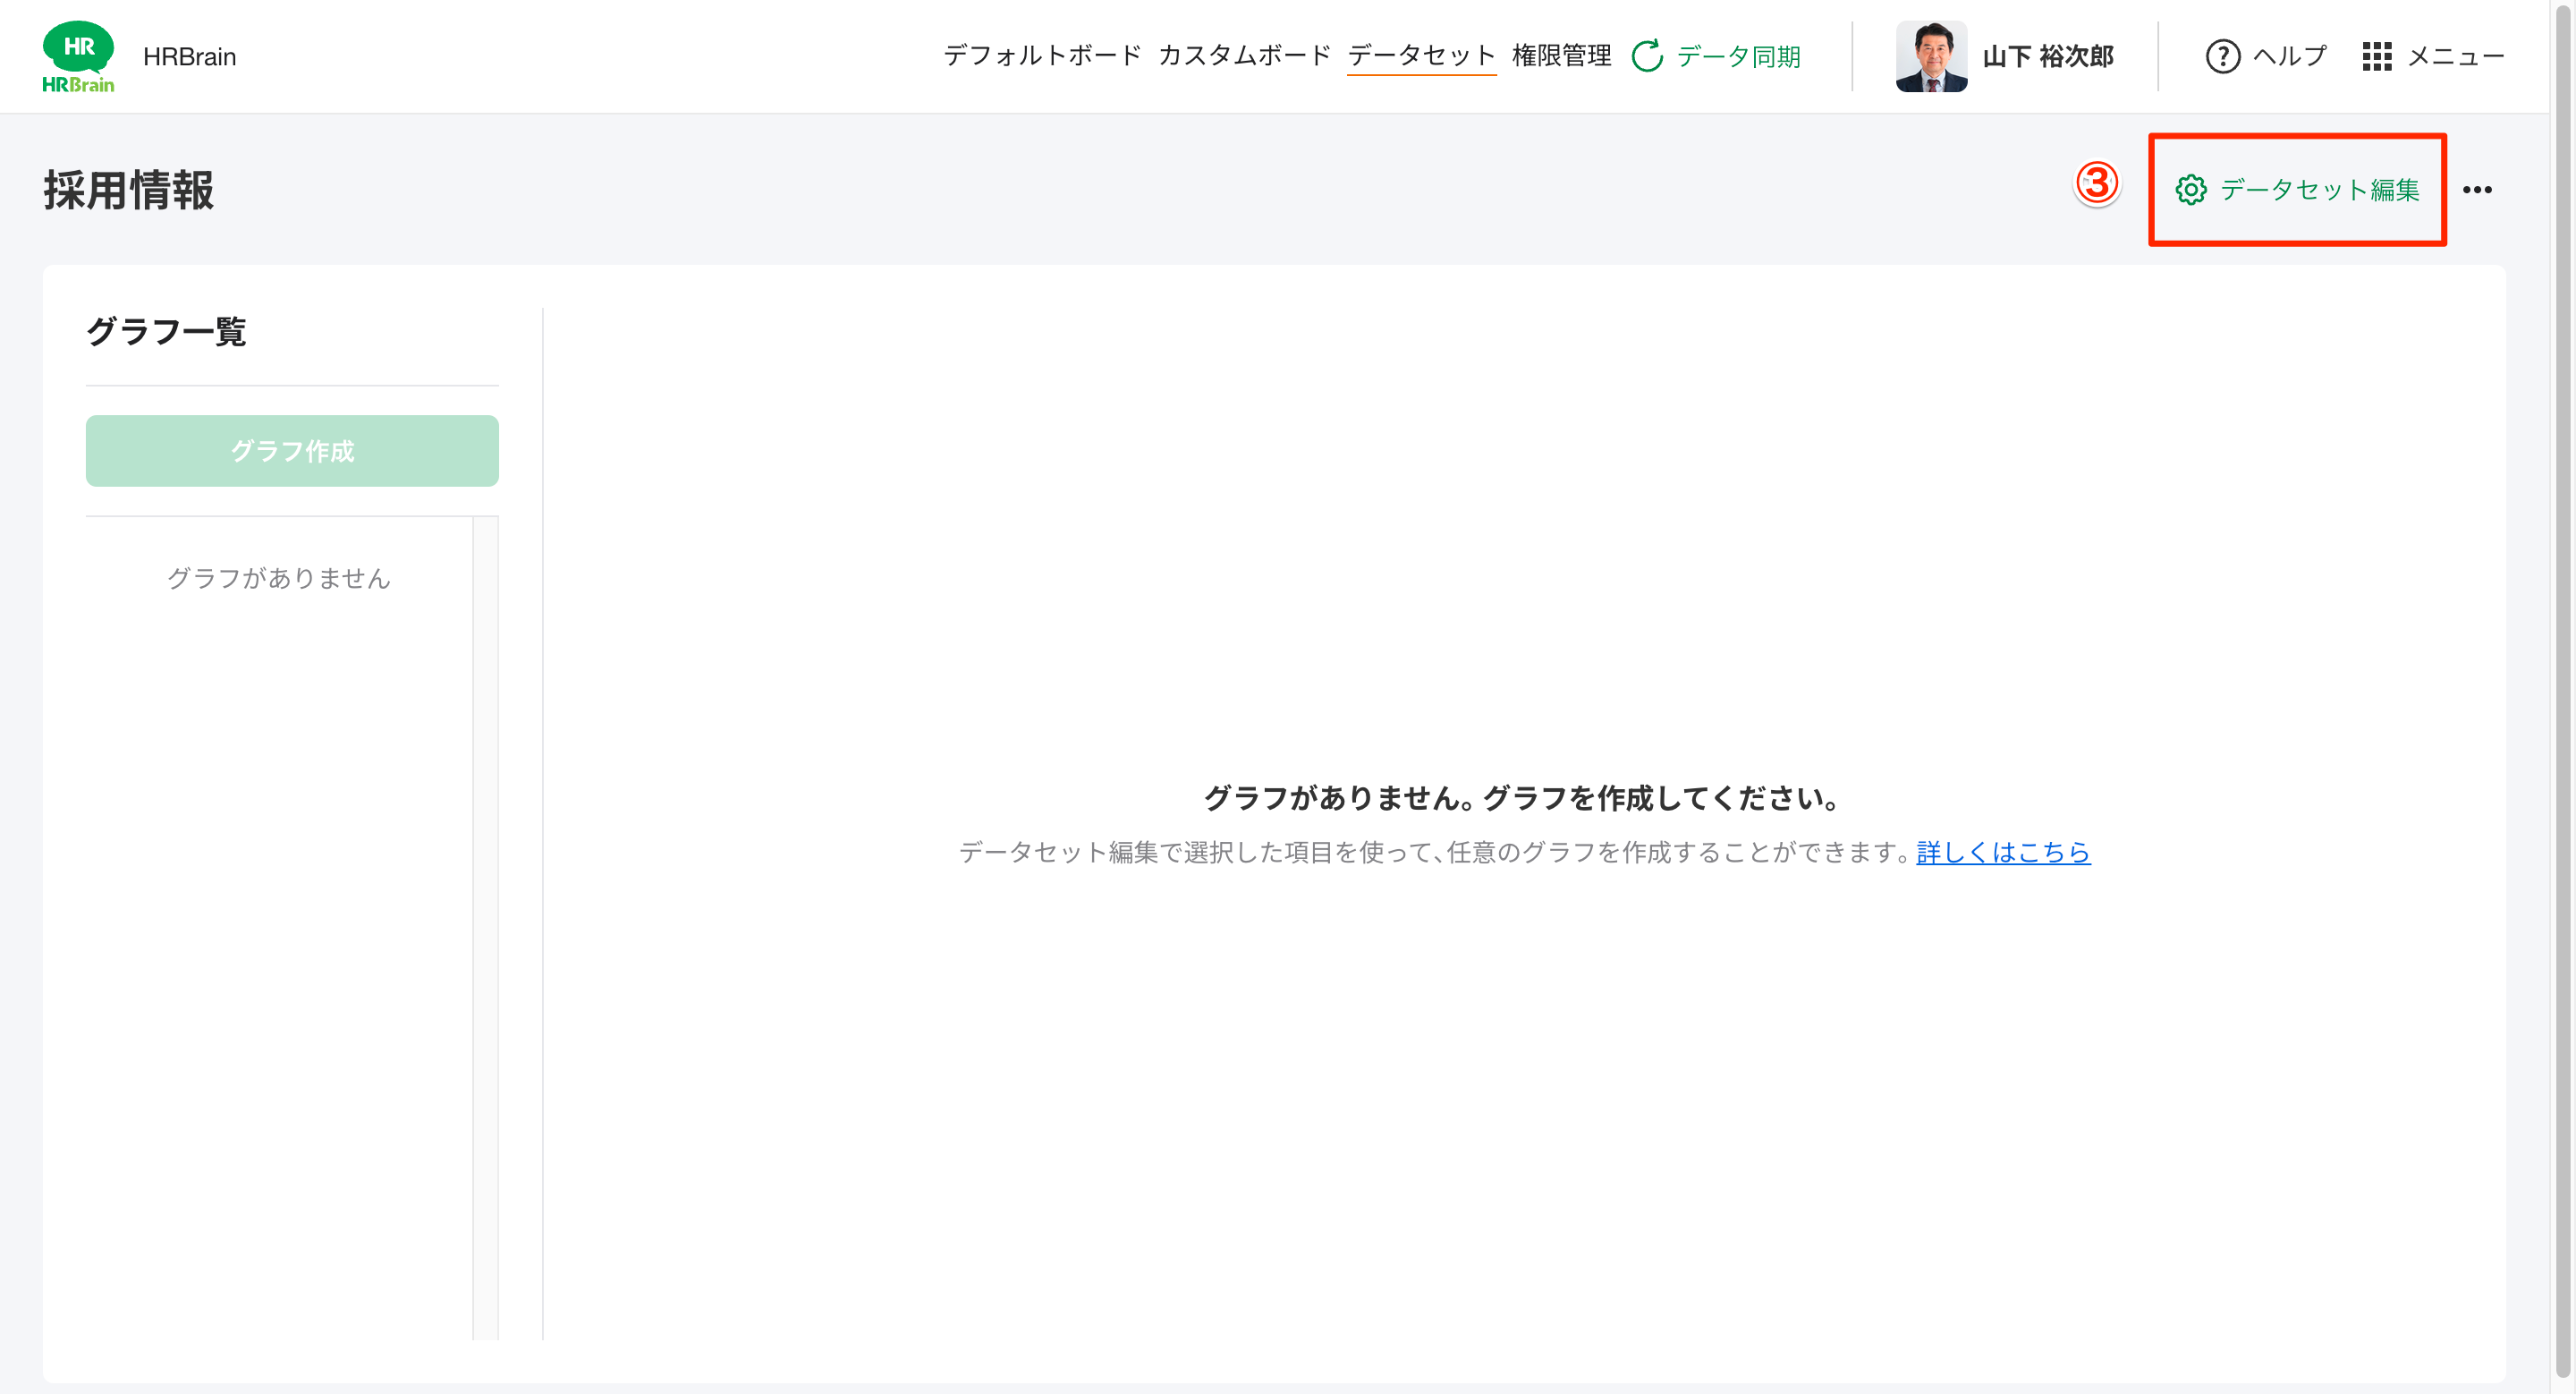The height and width of the screenshot is (1394, 2576).
Task: Select the グラフがありません list entry
Action: point(278,578)
